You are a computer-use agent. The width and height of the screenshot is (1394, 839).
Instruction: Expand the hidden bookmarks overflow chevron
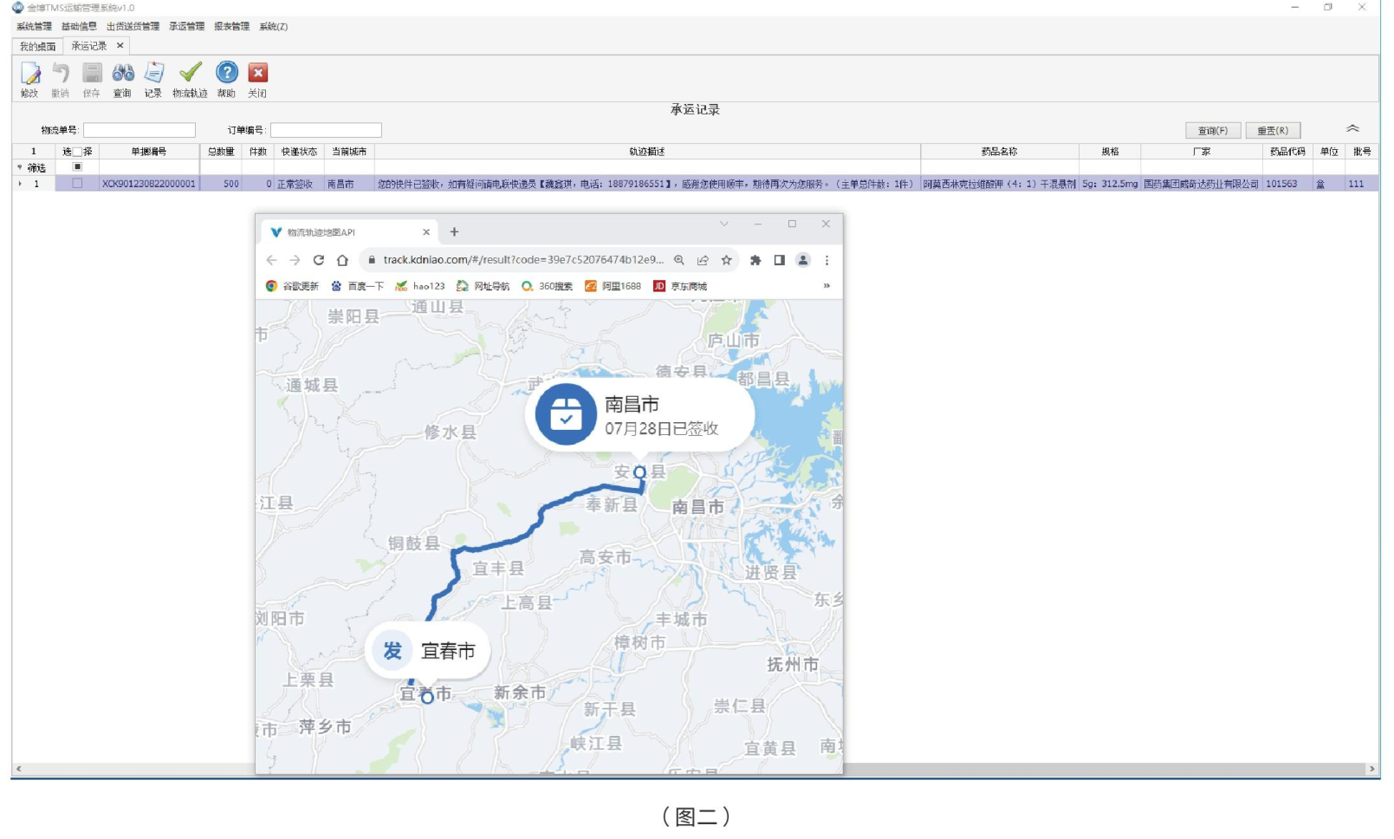[x=827, y=286]
